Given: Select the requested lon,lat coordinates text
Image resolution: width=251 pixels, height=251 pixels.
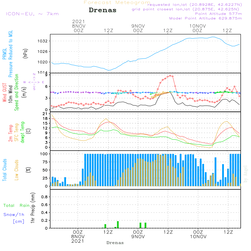Looking at the screenshot, I should pyautogui.click(x=195, y=5).
